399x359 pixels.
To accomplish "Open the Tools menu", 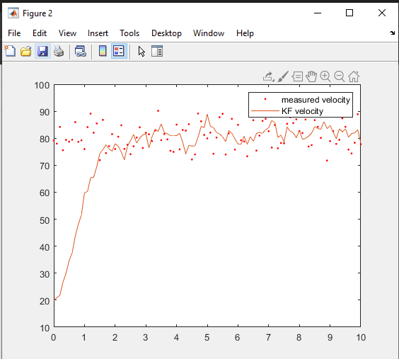I will pyautogui.click(x=129, y=33).
